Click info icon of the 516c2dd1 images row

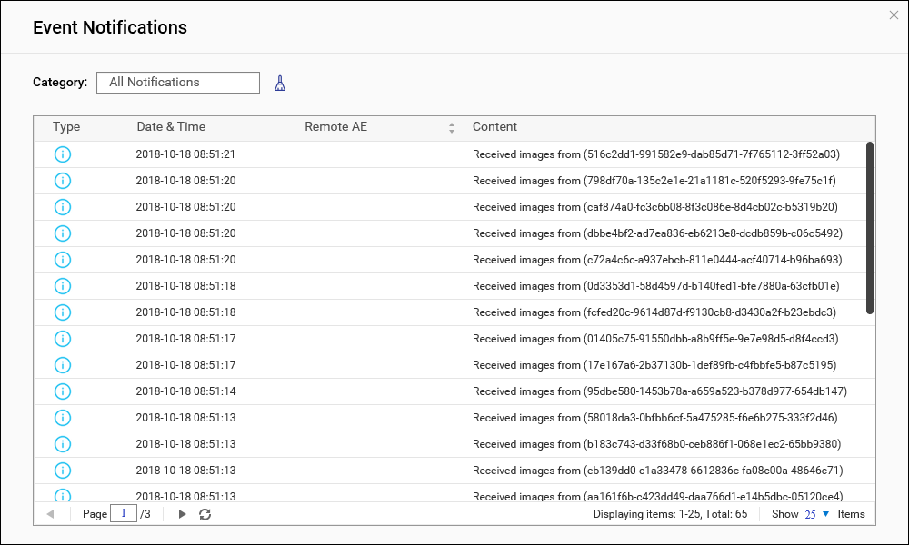(63, 154)
